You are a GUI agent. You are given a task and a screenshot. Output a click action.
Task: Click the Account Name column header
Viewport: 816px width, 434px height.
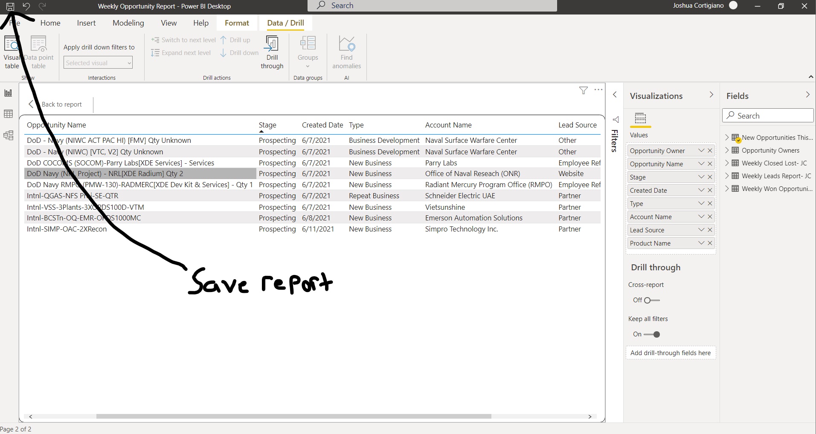[x=448, y=125]
